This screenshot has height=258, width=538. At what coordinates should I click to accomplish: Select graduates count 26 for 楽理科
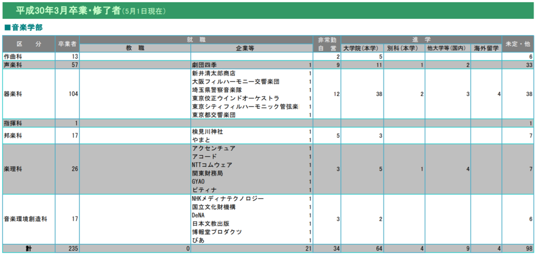(x=75, y=169)
